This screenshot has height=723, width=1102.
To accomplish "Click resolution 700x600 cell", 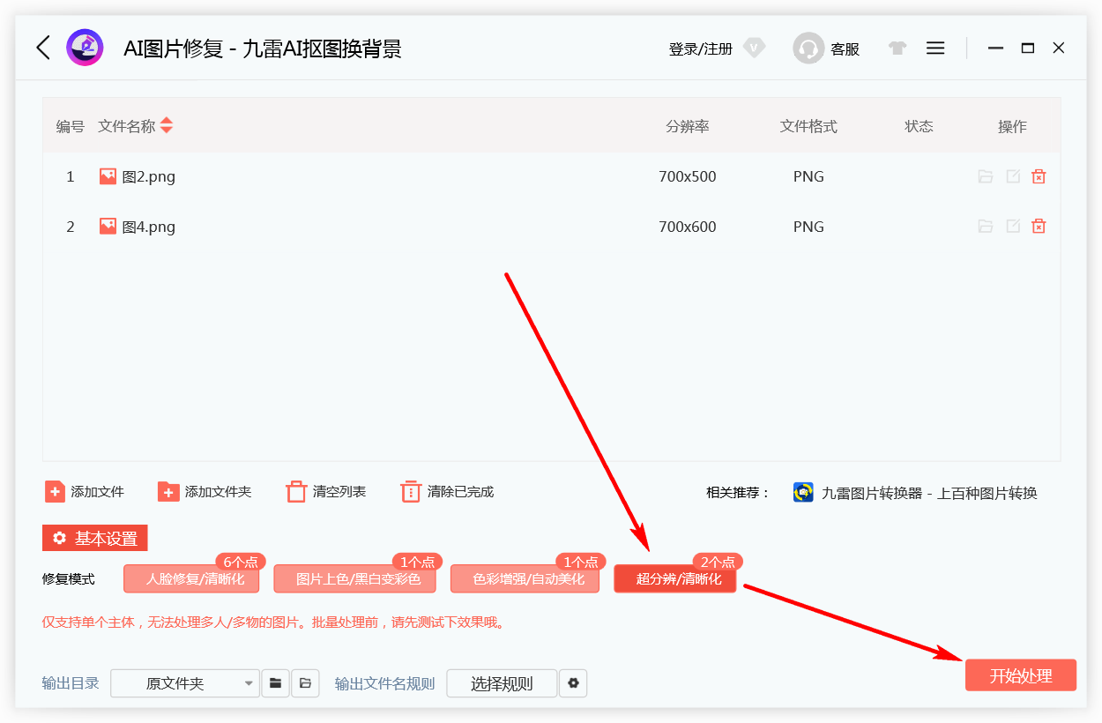I will (688, 227).
